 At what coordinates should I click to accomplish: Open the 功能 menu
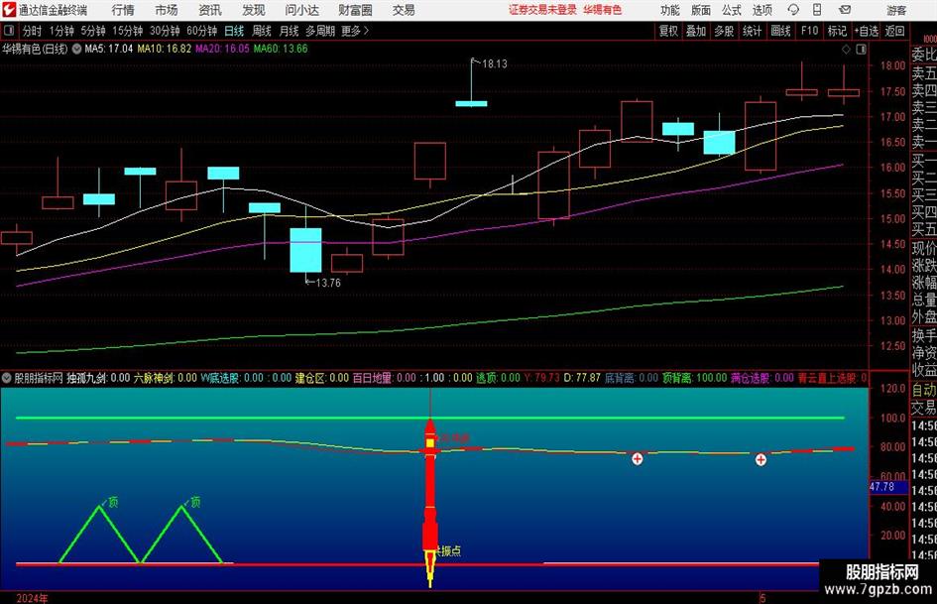tap(670, 10)
